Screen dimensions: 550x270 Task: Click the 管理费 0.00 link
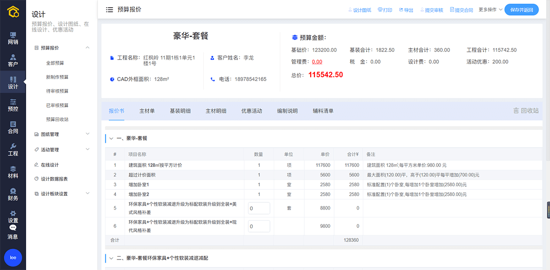[x=317, y=62]
